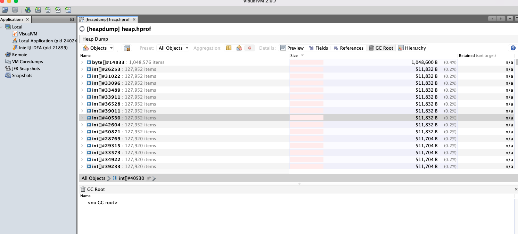Click the Add JFR Snapshot toolbar icon
This screenshot has width=518, height=234.
pos(58,10)
